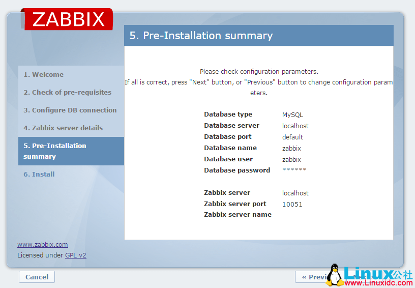Click the 'Database server' label

pyautogui.click(x=231, y=126)
